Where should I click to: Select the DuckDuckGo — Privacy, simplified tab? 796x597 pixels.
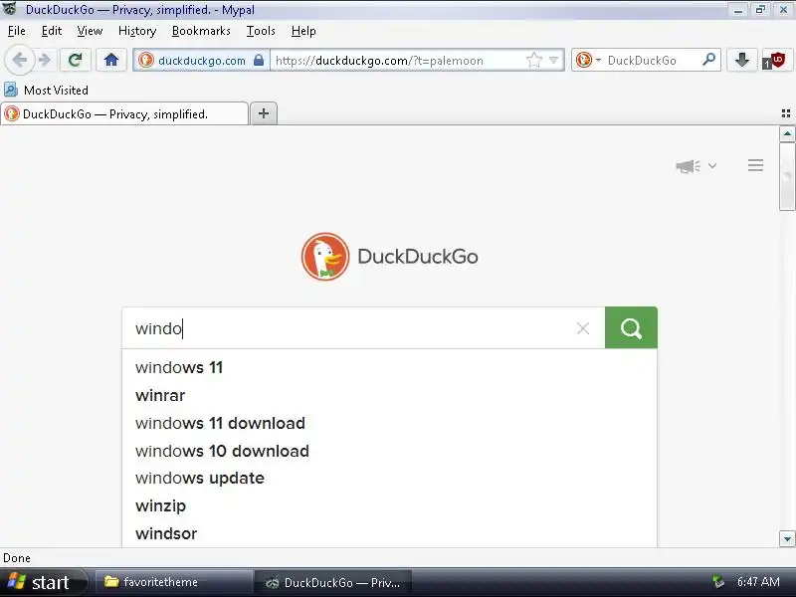coord(124,113)
